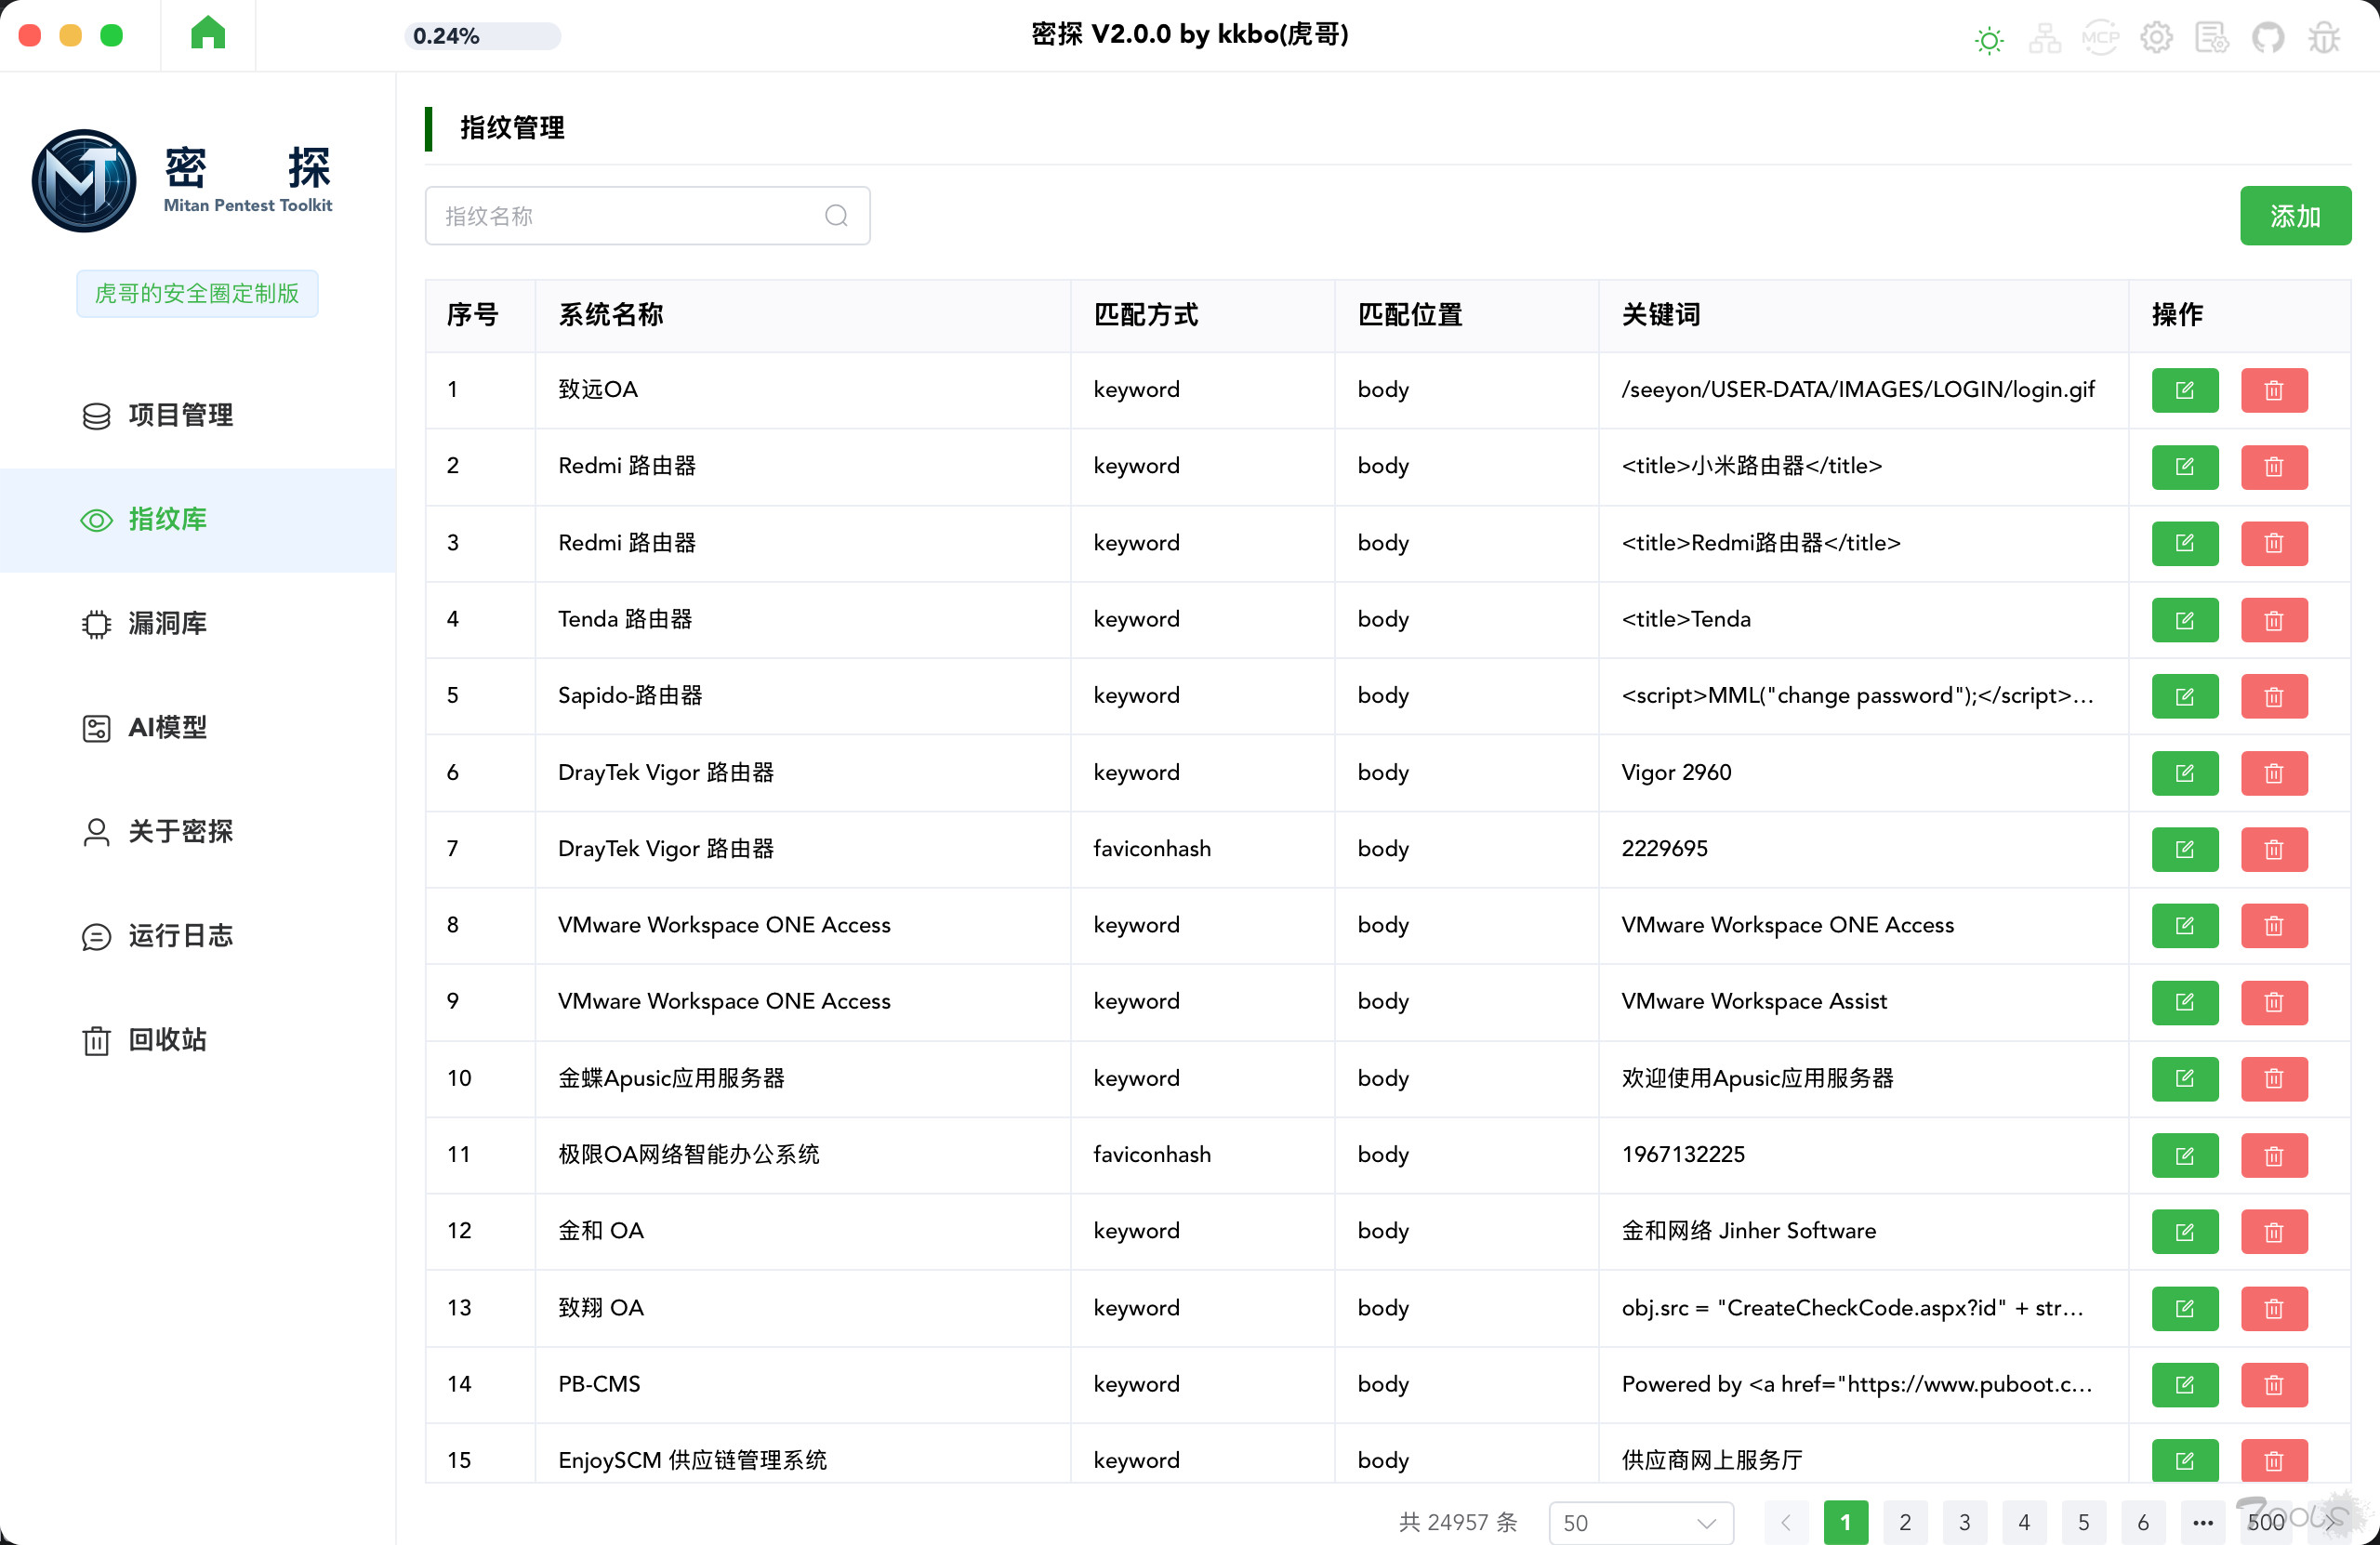Go to page 6
Screen dimensions: 2380x1545
click(x=2143, y=1522)
